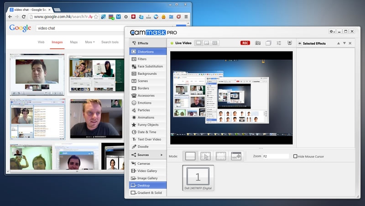The image size is (365, 206).
Task: Start recording with the REC button
Action: click(245, 43)
